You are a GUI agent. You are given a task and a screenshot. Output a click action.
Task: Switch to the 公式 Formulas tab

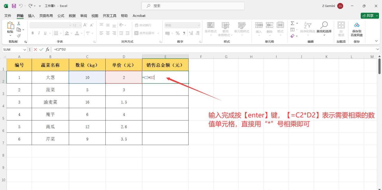(61, 16)
